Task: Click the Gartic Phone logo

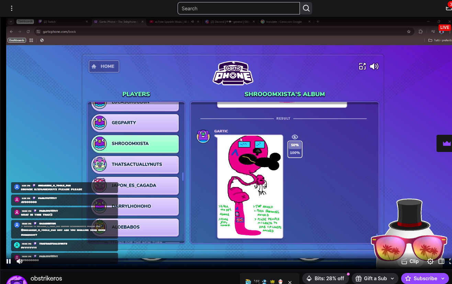Action: (x=233, y=73)
